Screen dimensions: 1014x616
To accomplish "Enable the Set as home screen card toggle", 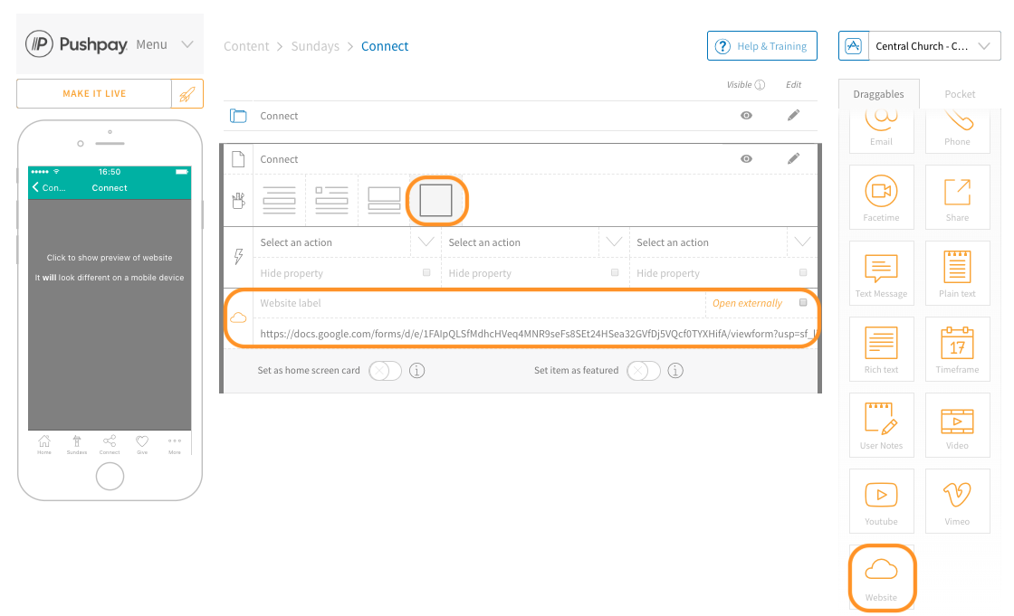I will coord(384,370).
